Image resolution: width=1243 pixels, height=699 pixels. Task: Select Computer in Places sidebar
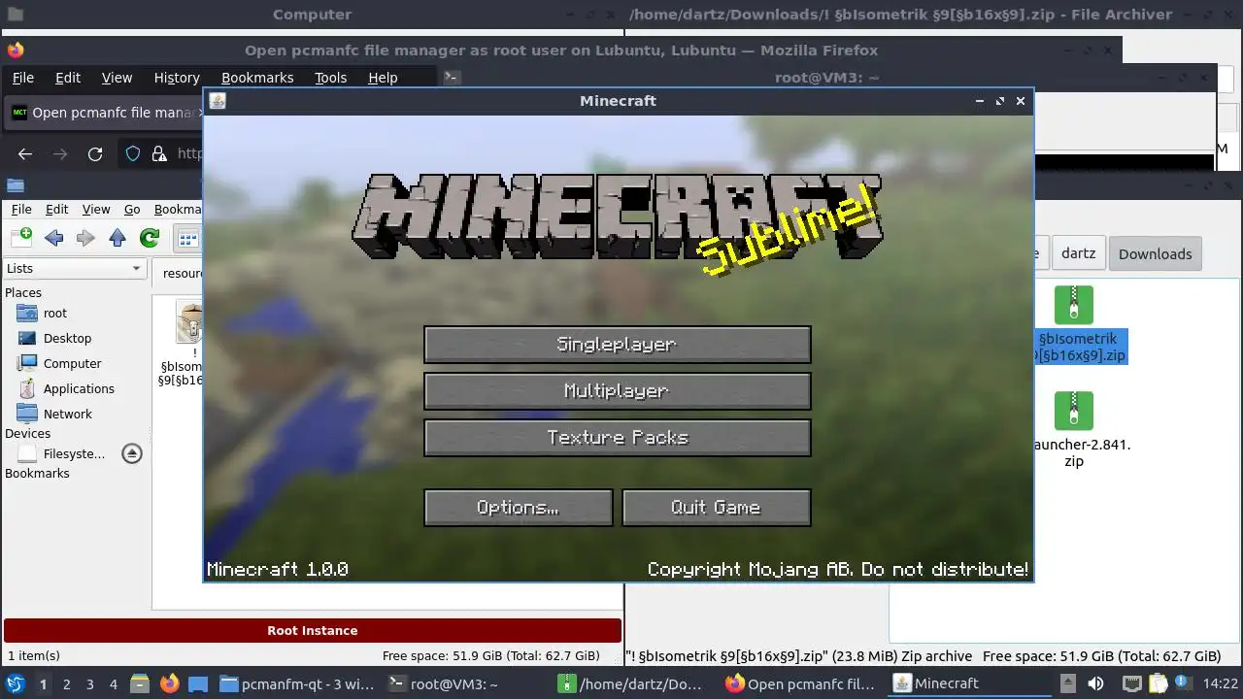[x=72, y=363]
